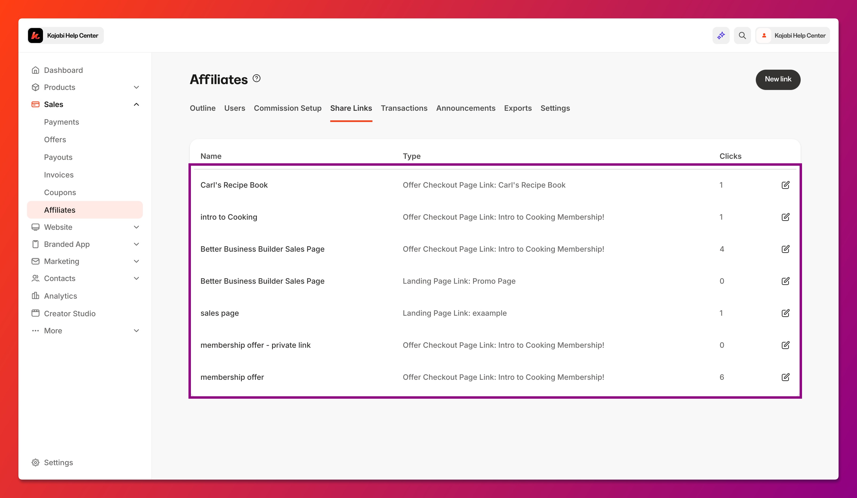The height and width of the screenshot is (498, 857).
Task: Go to the Transactions tab
Action: [404, 108]
